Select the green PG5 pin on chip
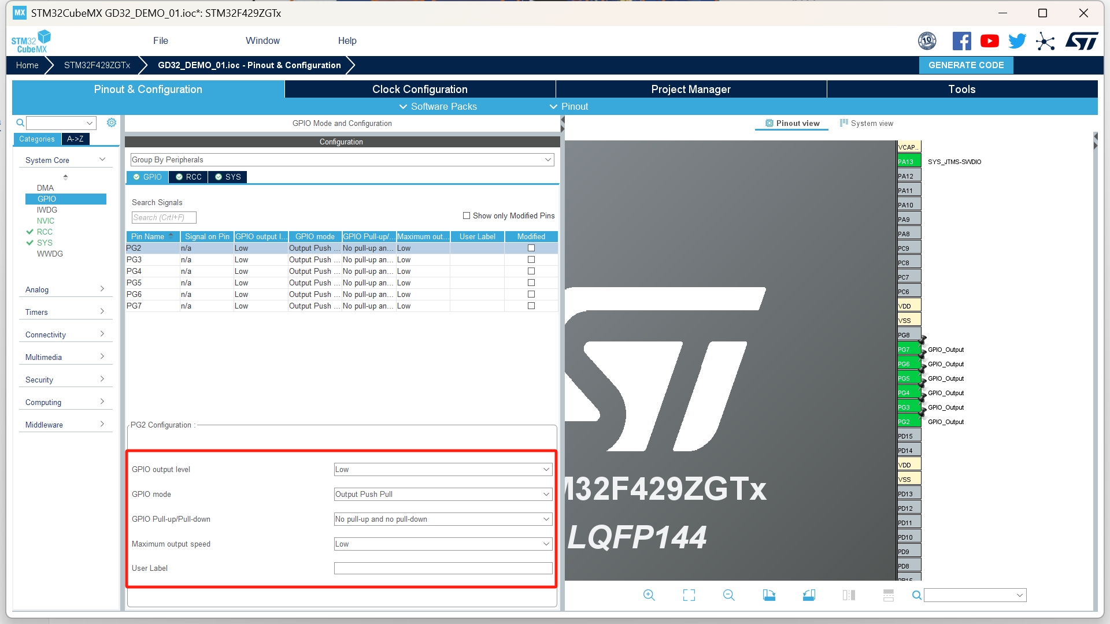The width and height of the screenshot is (1110, 624). [909, 378]
